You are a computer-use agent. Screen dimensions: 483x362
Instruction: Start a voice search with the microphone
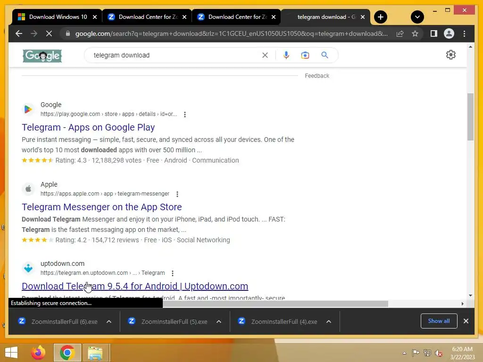pyautogui.click(x=286, y=55)
